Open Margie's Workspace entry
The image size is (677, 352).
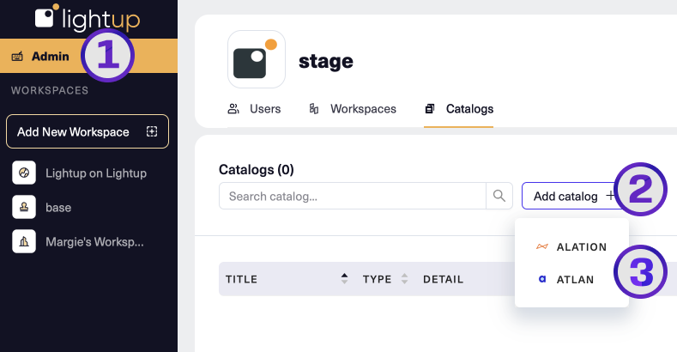pos(78,241)
